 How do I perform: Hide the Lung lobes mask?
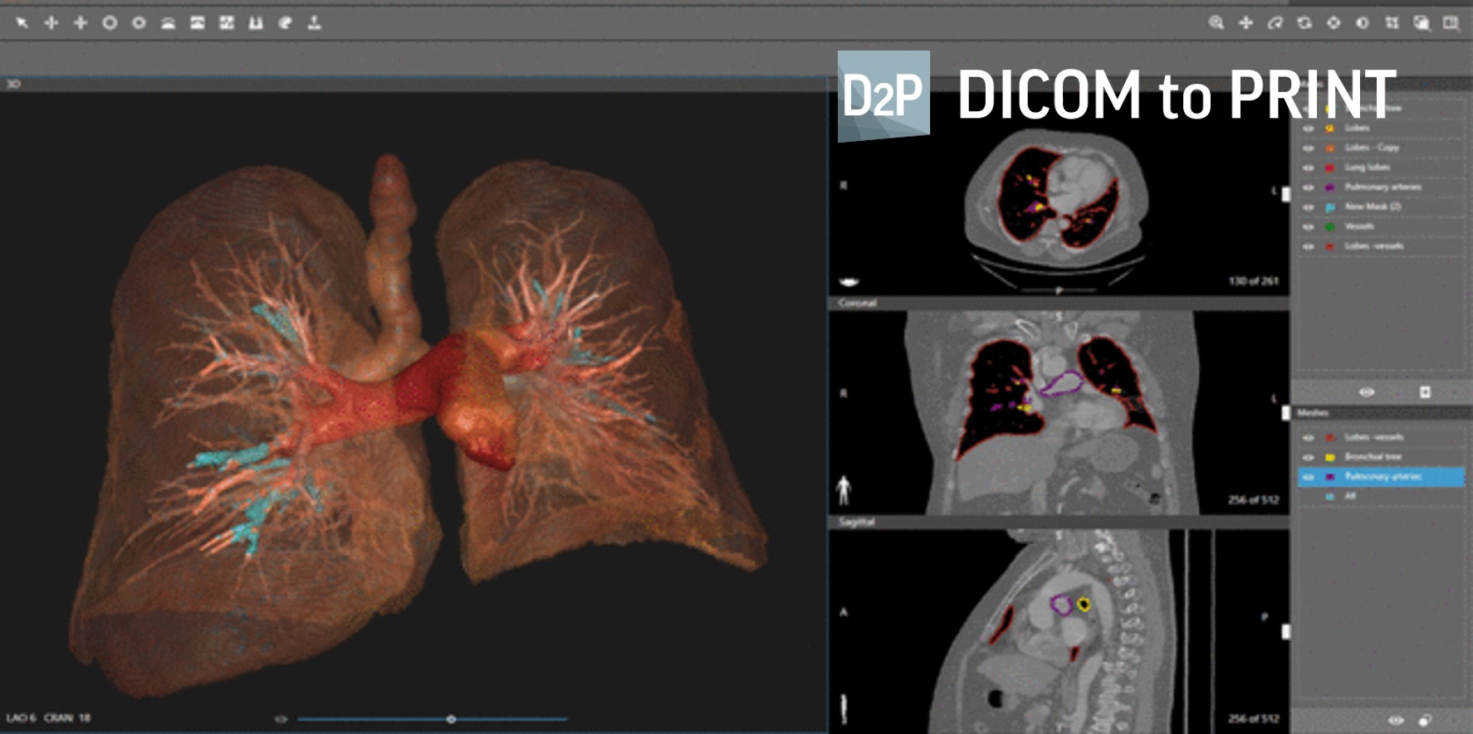pos(1309,168)
